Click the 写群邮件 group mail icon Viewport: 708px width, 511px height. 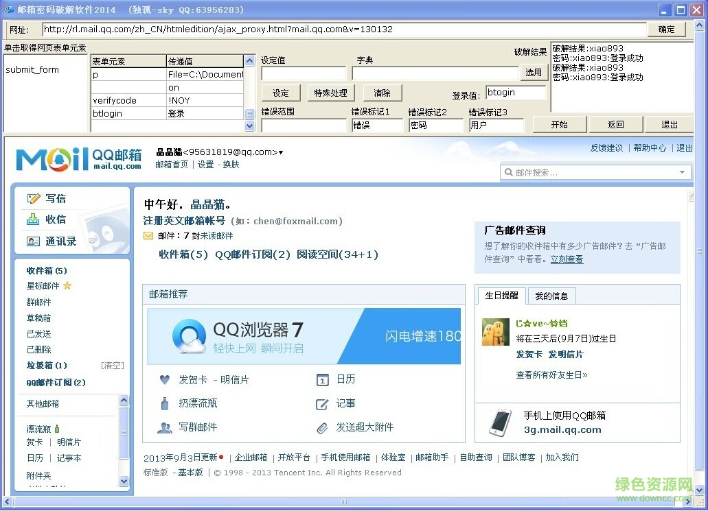coord(164,427)
